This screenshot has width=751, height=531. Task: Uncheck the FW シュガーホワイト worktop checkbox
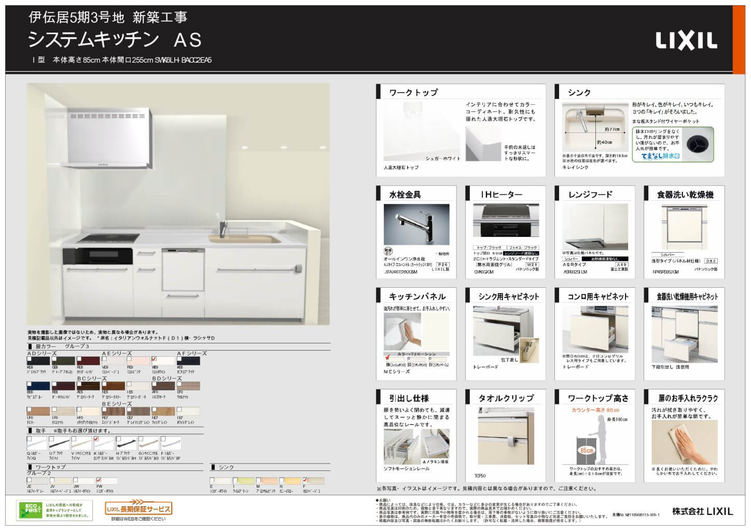pyautogui.click(x=99, y=480)
